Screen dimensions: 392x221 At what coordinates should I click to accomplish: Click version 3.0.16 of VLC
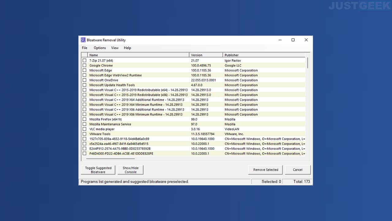195,129
